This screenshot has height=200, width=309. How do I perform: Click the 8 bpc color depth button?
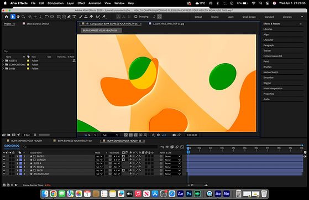click(27, 135)
